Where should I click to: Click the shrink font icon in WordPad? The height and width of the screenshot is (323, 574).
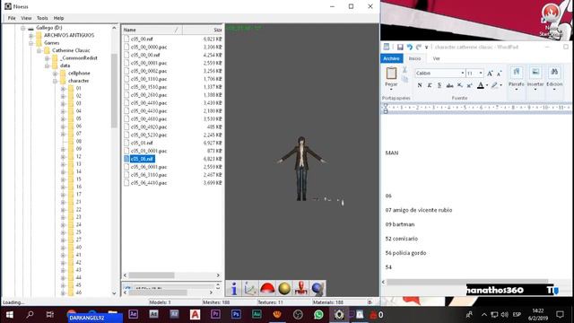[499, 74]
